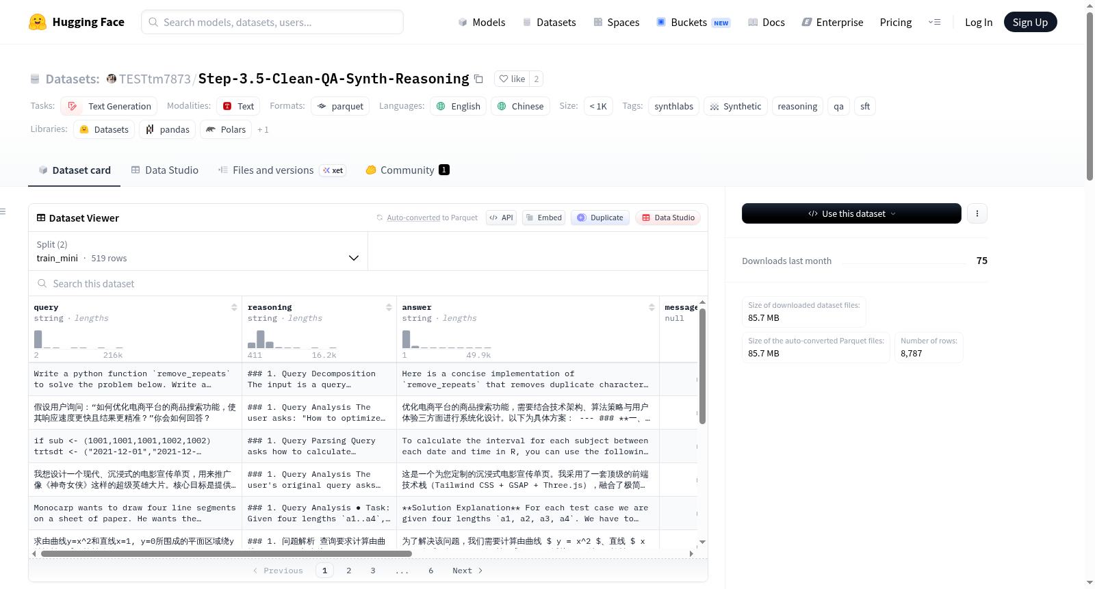
Task: Click the answer length histogram
Action: pyautogui.click(x=447, y=339)
